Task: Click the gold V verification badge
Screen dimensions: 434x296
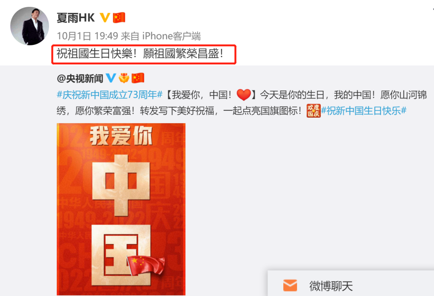Action: [105, 18]
